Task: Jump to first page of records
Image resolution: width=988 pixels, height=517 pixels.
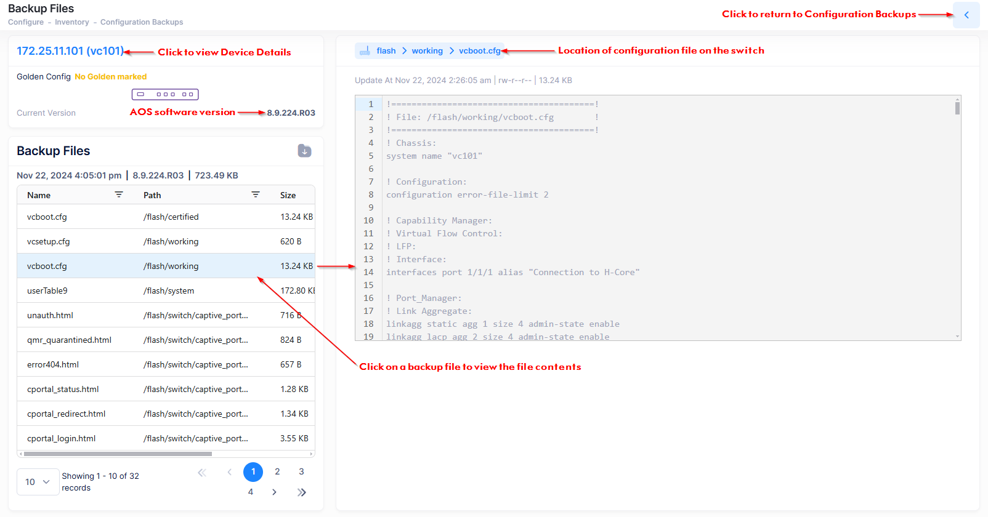Action: click(x=202, y=472)
